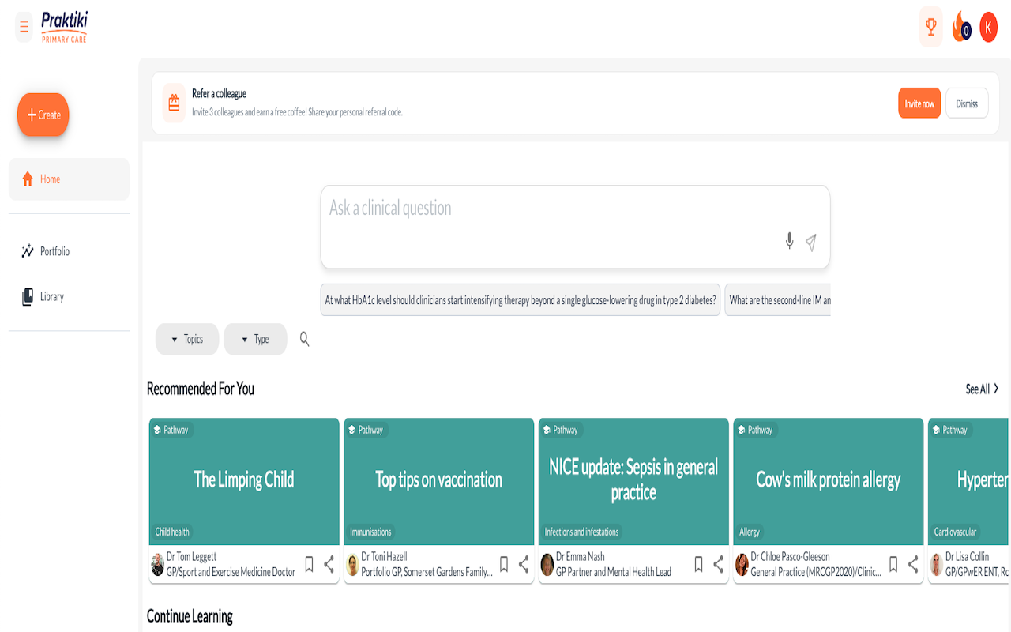
Task: Click the Invite now button
Action: tap(919, 103)
